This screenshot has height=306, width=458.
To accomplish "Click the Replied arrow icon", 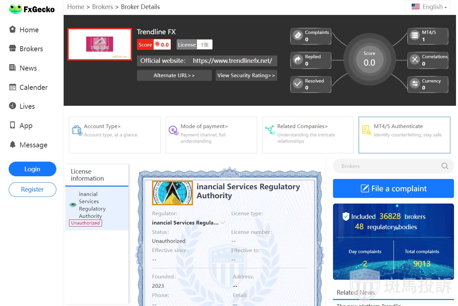I will click(x=298, y=60).
